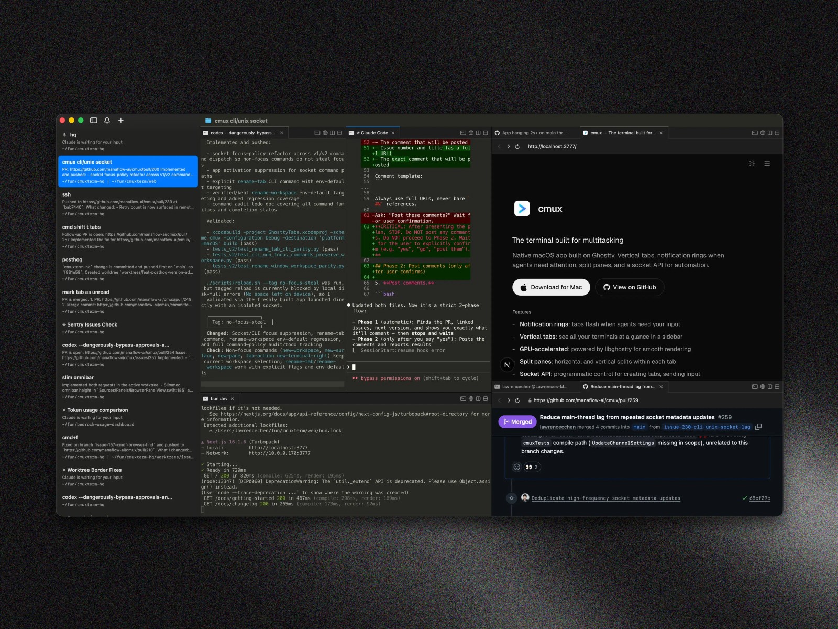Open lawrencecchen profile link on PR
Screen dimensions: 838x629
[x=557, y=427]
